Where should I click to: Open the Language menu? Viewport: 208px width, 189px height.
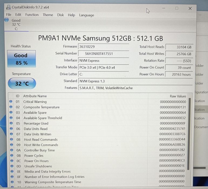pos(87,15)
